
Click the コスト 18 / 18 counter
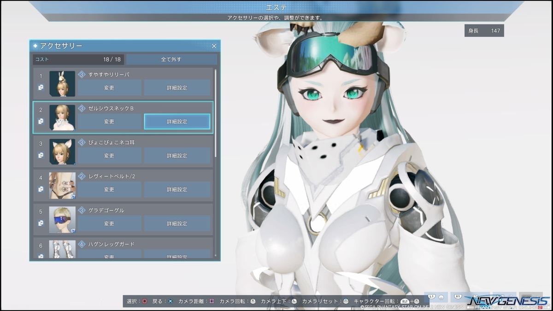pos(78,59)
